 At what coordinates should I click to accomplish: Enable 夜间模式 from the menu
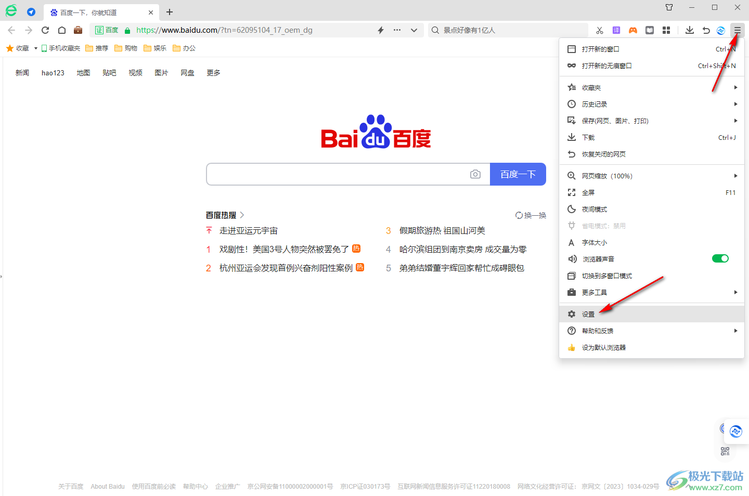652,209
